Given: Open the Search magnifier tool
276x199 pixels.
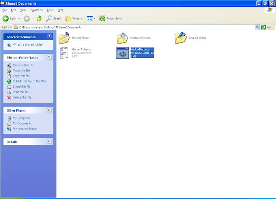Looking at the screenshot, I should pos(54,19).
